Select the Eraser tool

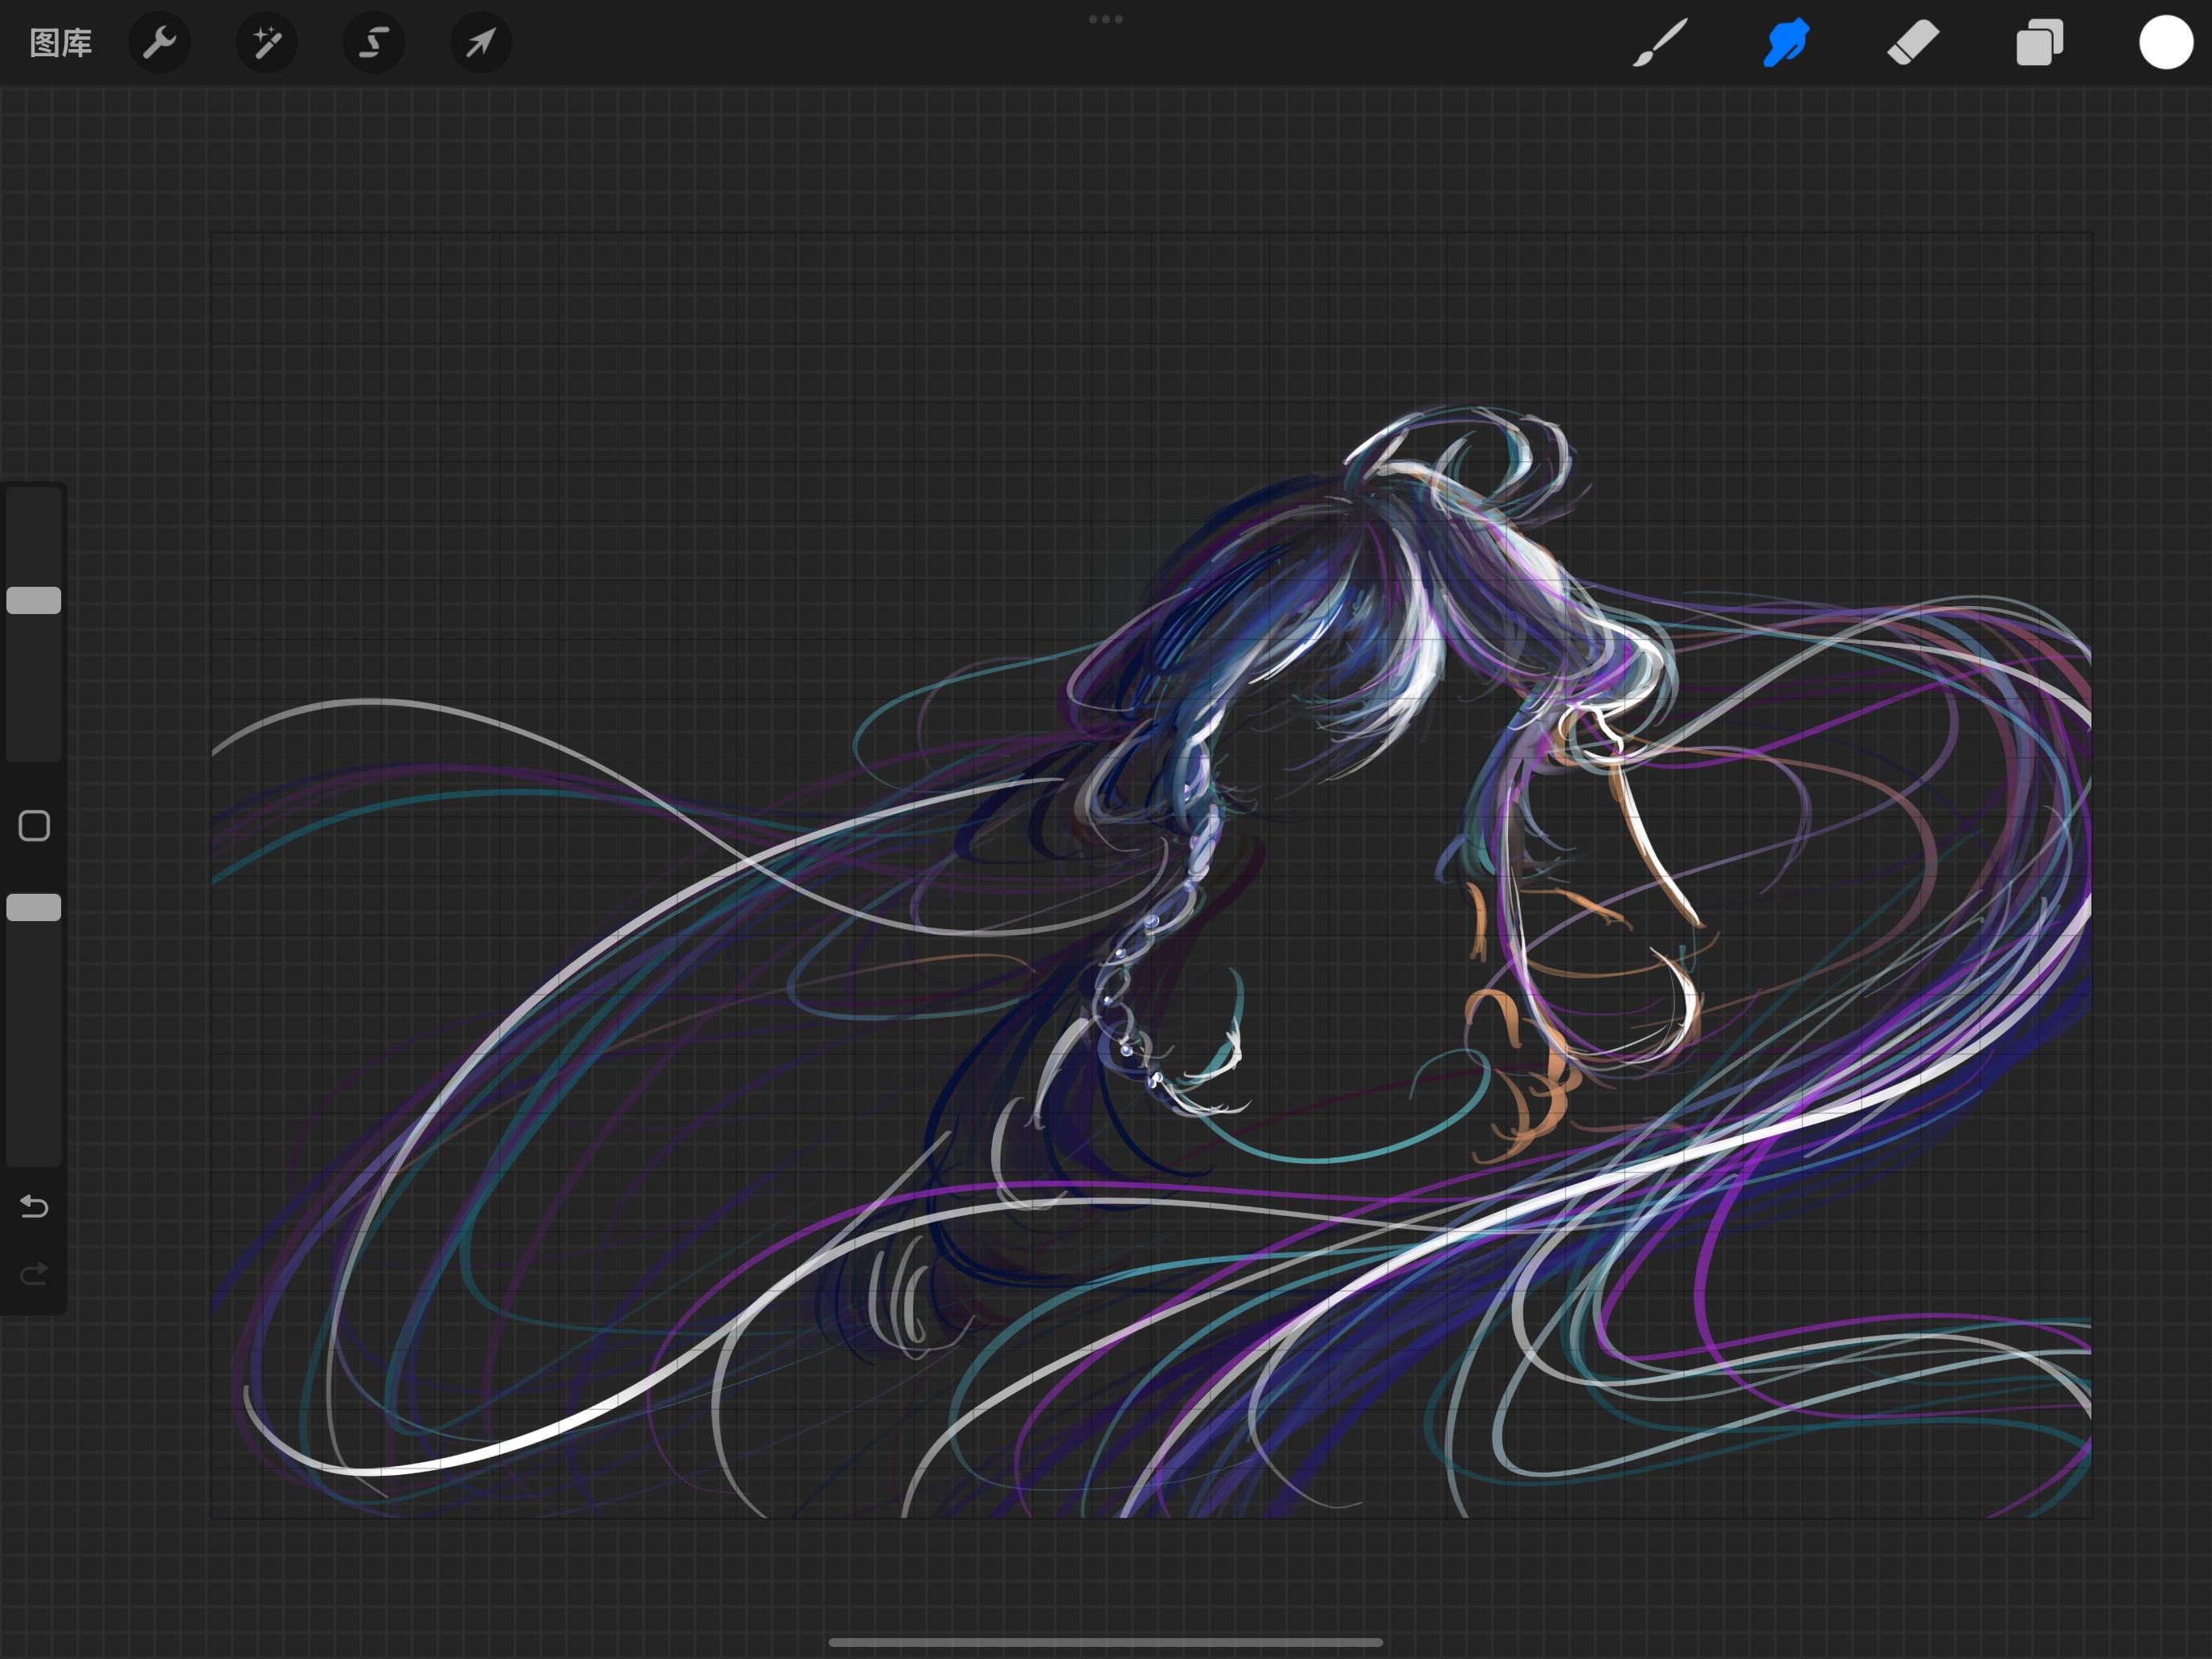point(1913,43)
